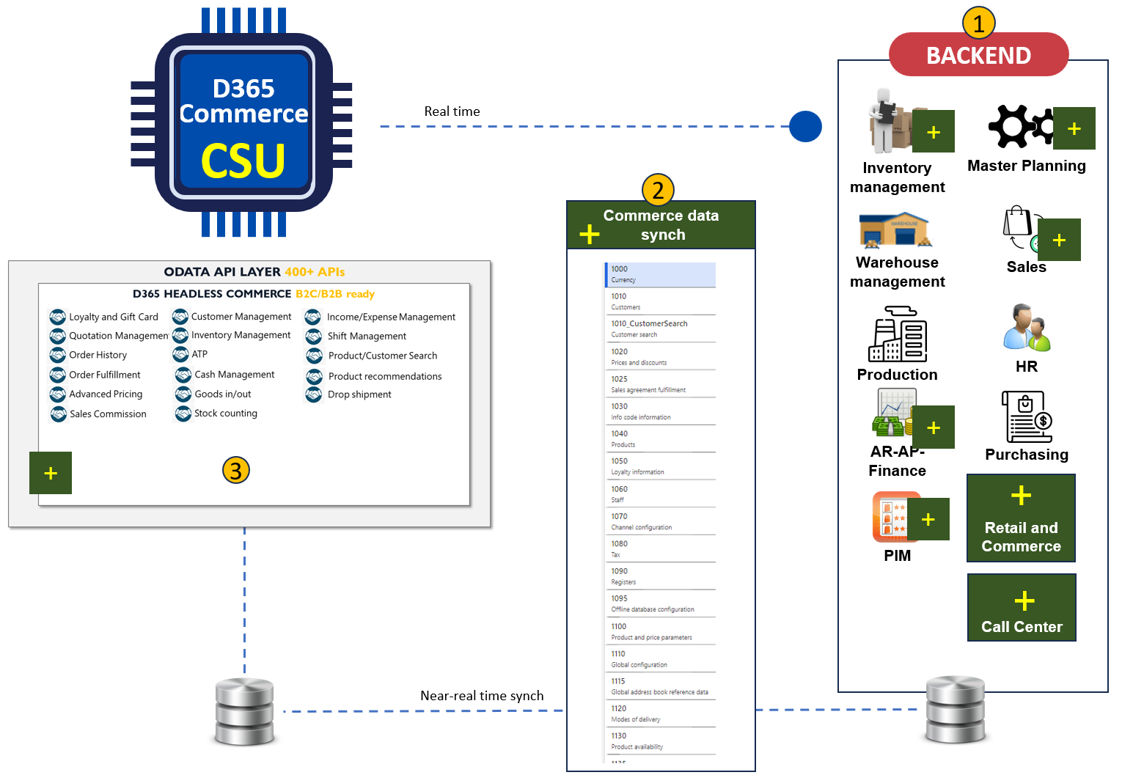Select the 1040 Products job row
The width and height of the screenshot is (1122, 775).
click(x=660, y=438)
